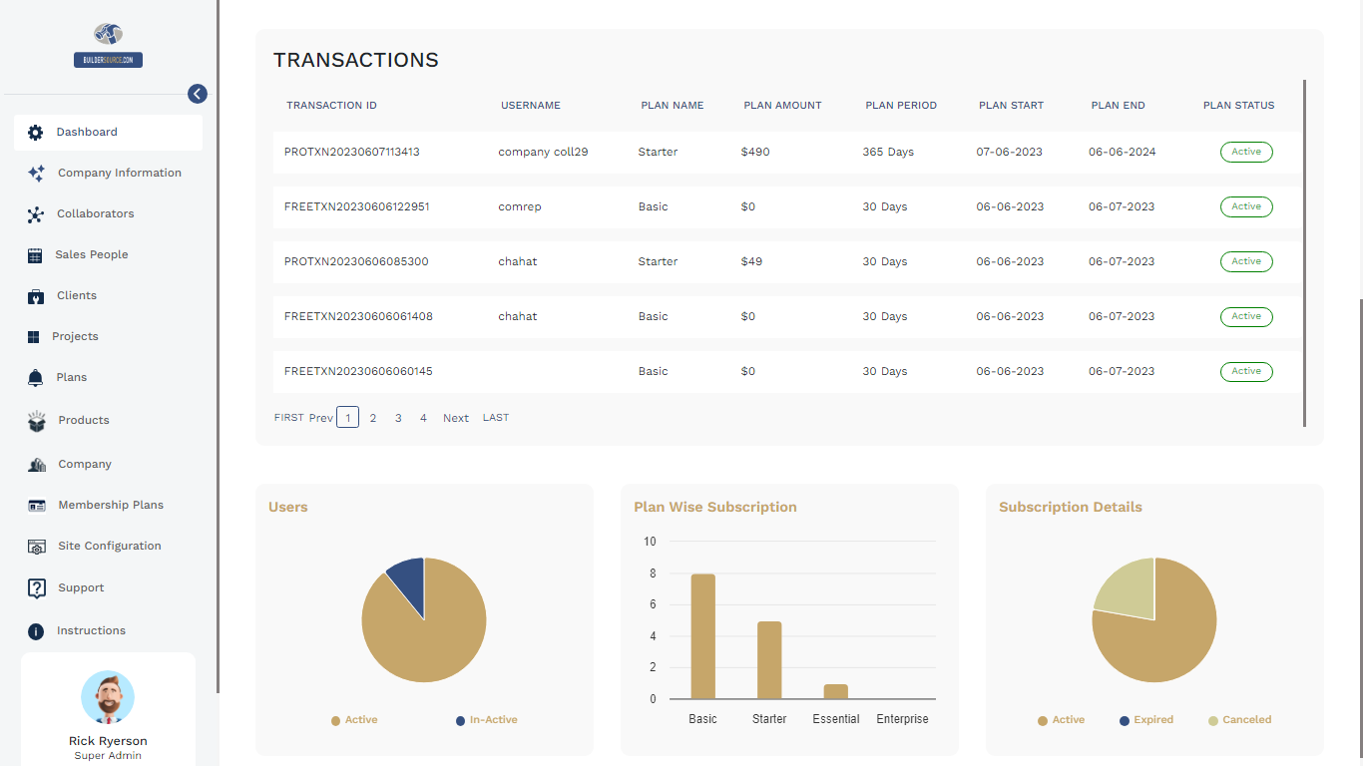Click the Basic bar in subscription chart
1363x766 pixels.
pyautogui.click(x=702, y=636)
